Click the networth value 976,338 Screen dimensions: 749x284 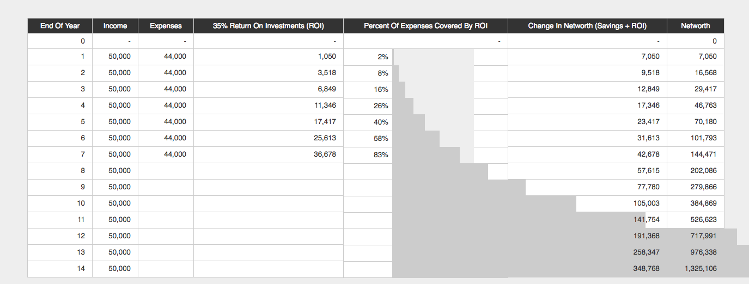pyautogui.click(x=703, y=252)
